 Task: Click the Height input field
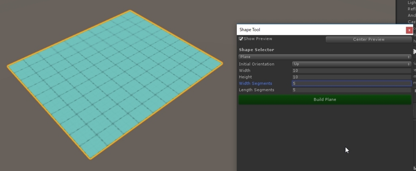351,77
